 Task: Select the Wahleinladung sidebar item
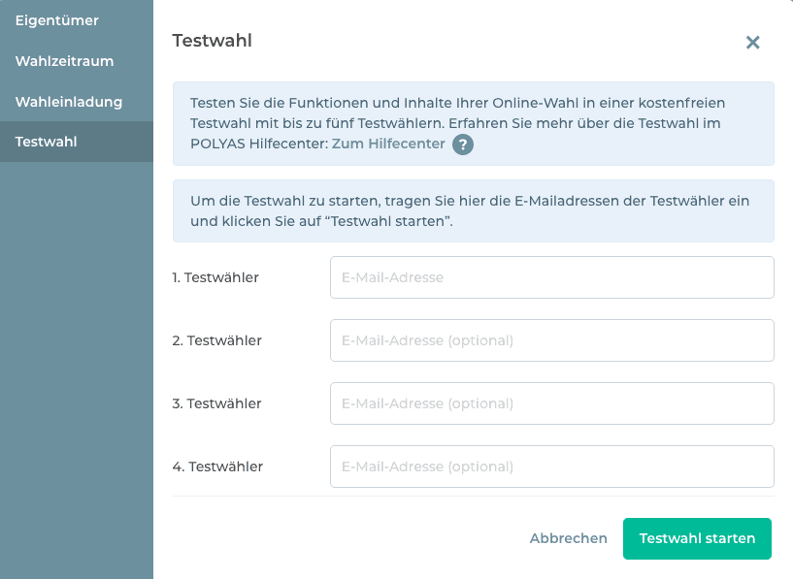click(68, 102)
